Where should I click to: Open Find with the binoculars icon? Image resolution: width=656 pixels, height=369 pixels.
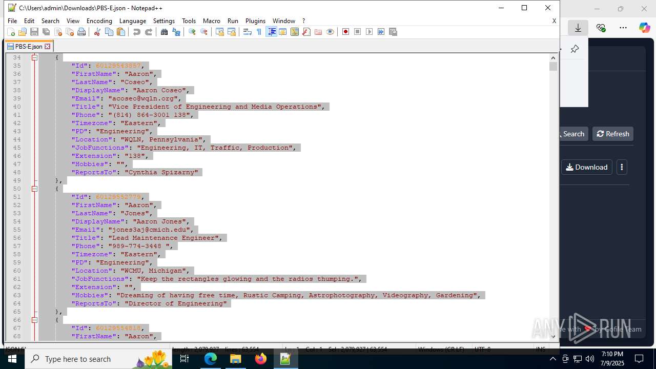tap(164, 32)
